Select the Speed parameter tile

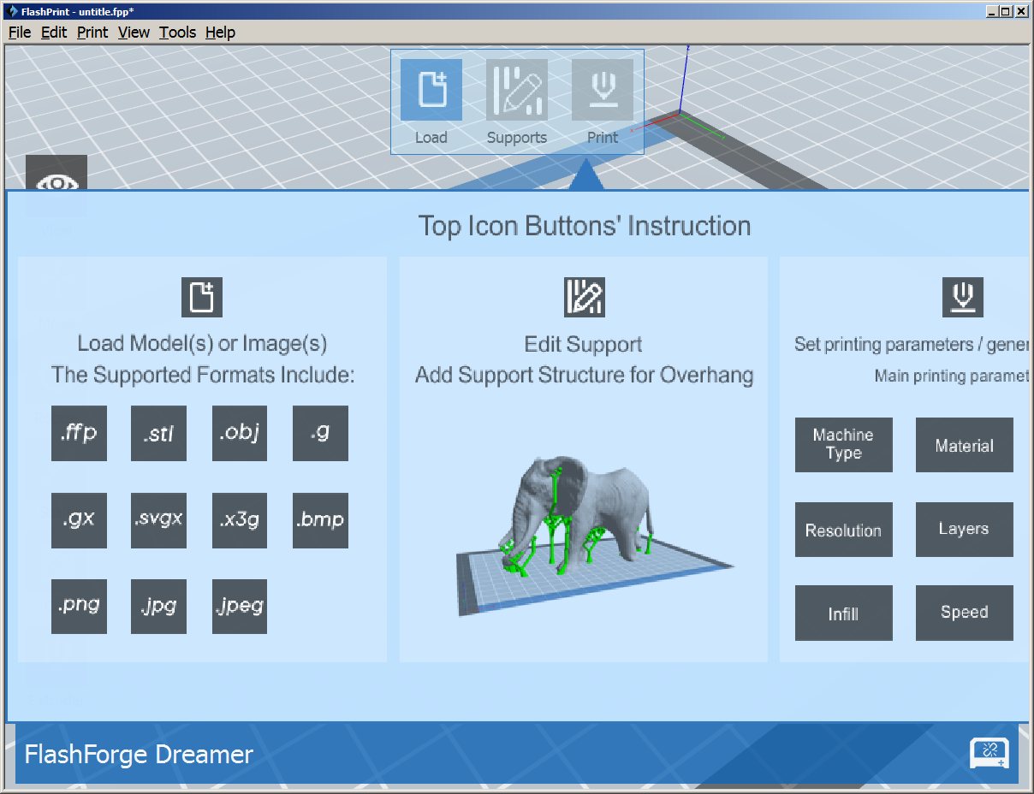(965, 613)
